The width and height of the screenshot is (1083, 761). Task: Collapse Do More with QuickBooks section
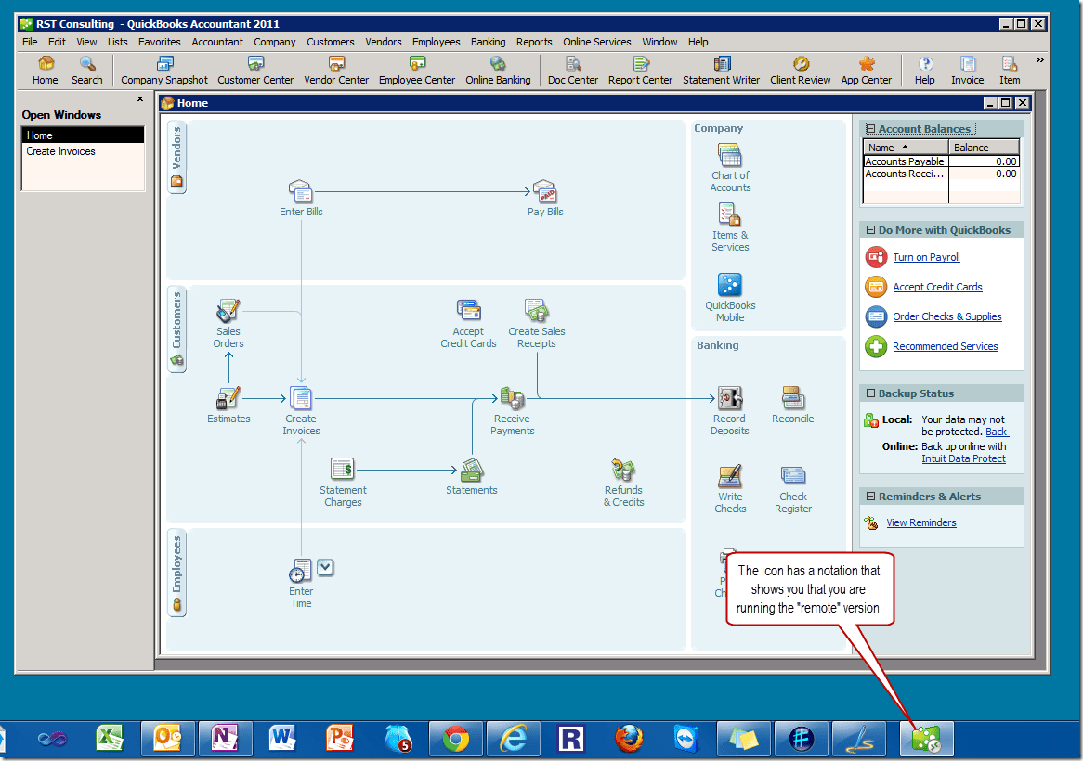tap(871, 230)
